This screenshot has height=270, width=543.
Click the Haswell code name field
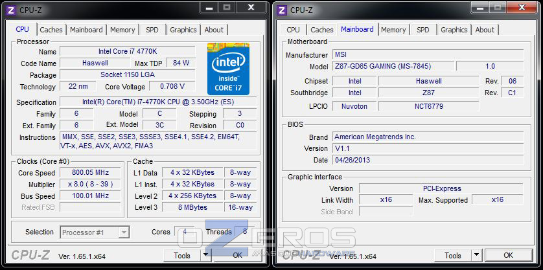pos(95,63)
